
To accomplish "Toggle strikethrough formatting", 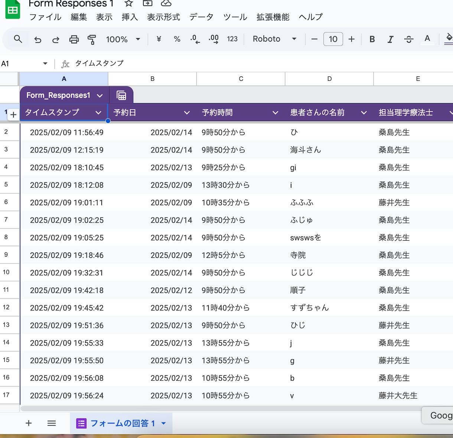I will coord(409,39).
